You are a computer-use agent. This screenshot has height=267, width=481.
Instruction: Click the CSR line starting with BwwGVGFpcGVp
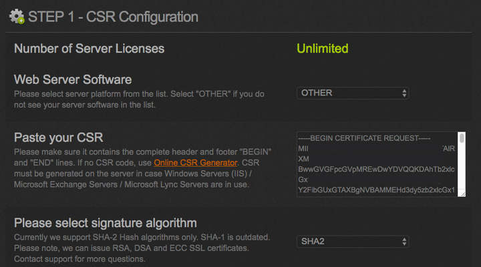[x=376, y=170]
